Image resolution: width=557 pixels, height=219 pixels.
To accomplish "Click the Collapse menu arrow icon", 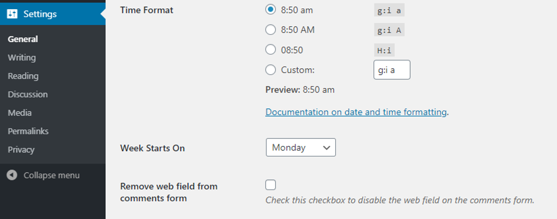I will pos(12,175).
